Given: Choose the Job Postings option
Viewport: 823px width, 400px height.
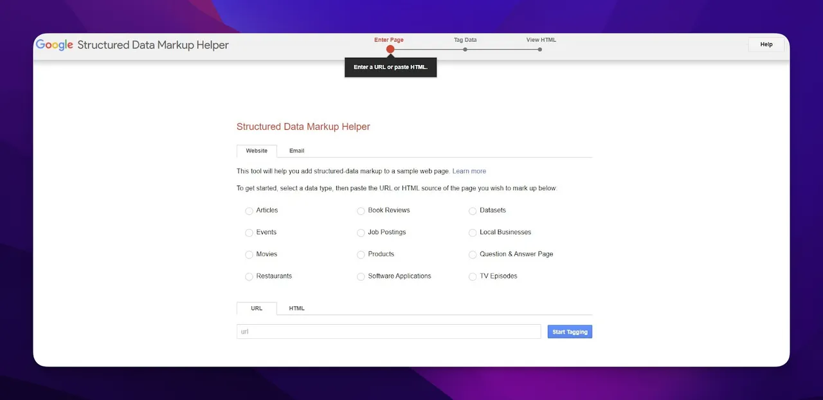Looking at the screenshot, I should coord(361,233).
